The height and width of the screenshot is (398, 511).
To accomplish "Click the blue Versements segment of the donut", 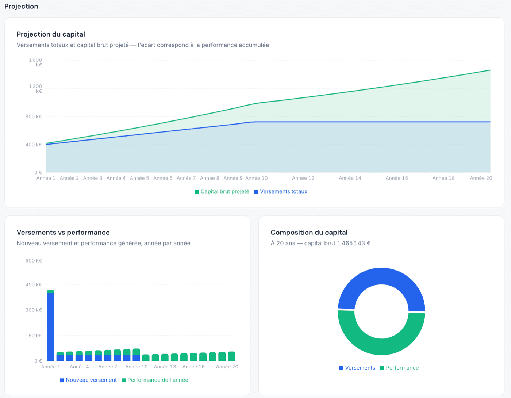I will click(x=381, y=276).
